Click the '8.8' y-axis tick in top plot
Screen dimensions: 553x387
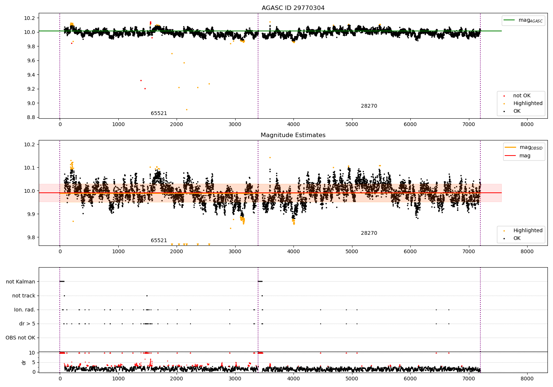pyautogui.click(x=30, y=118)
